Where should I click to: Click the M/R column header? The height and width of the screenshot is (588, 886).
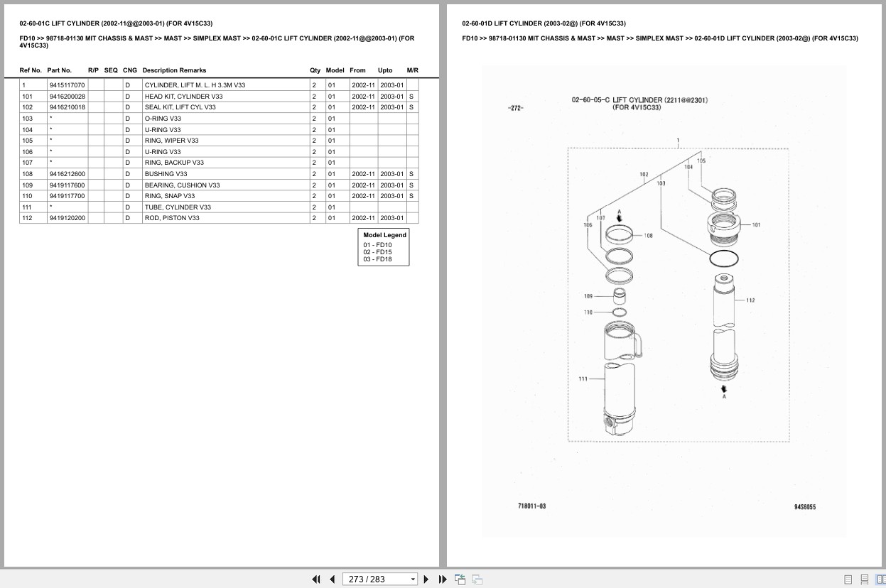[x=412, y=70]
